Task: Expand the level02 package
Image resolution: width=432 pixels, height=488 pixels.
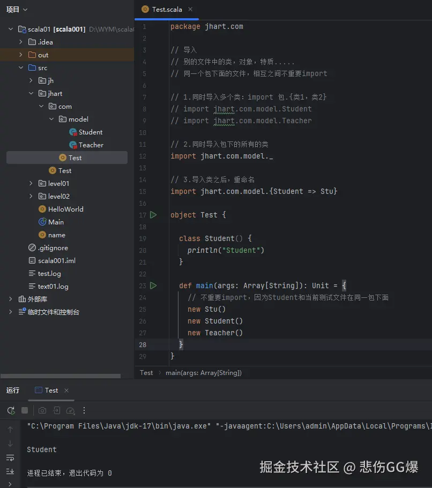Action: pos(31,196)
